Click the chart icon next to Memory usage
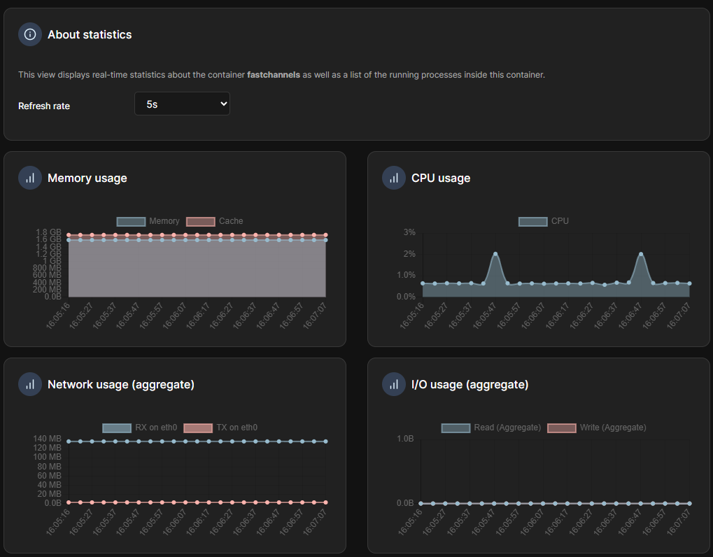Viewport: 713px width, 557px height. 30,178
